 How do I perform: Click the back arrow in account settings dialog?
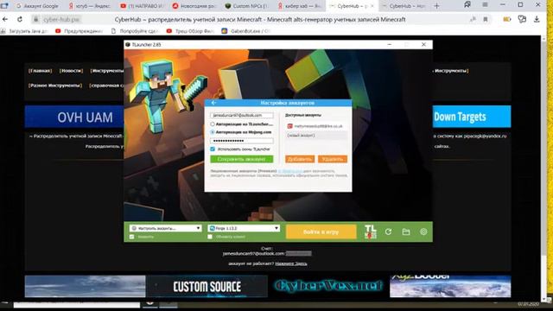click(213, 103)
